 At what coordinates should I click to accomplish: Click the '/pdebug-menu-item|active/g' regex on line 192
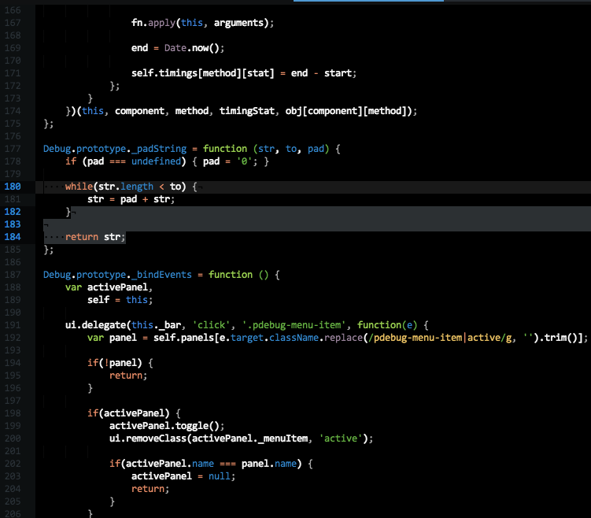tap(440, 338)
